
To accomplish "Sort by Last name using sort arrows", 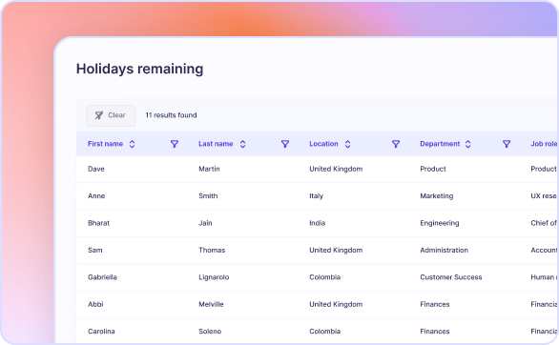I will pos(243,144).
